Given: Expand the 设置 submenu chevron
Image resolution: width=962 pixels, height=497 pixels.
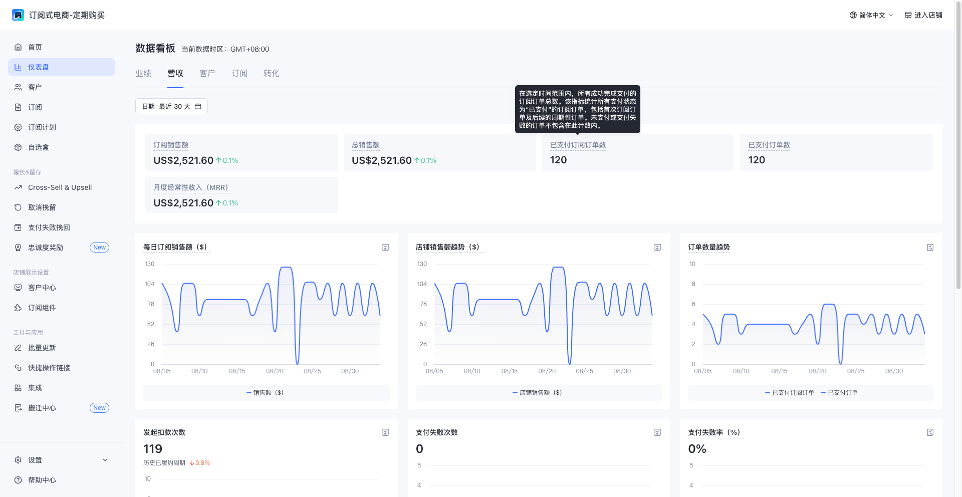Looking at the screenshot, I should (x=105, y=460).
